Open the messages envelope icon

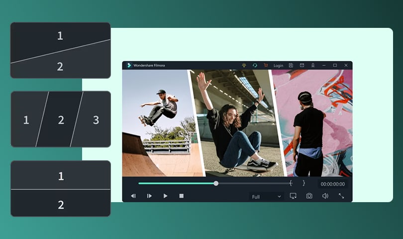(x=302, y=65)
